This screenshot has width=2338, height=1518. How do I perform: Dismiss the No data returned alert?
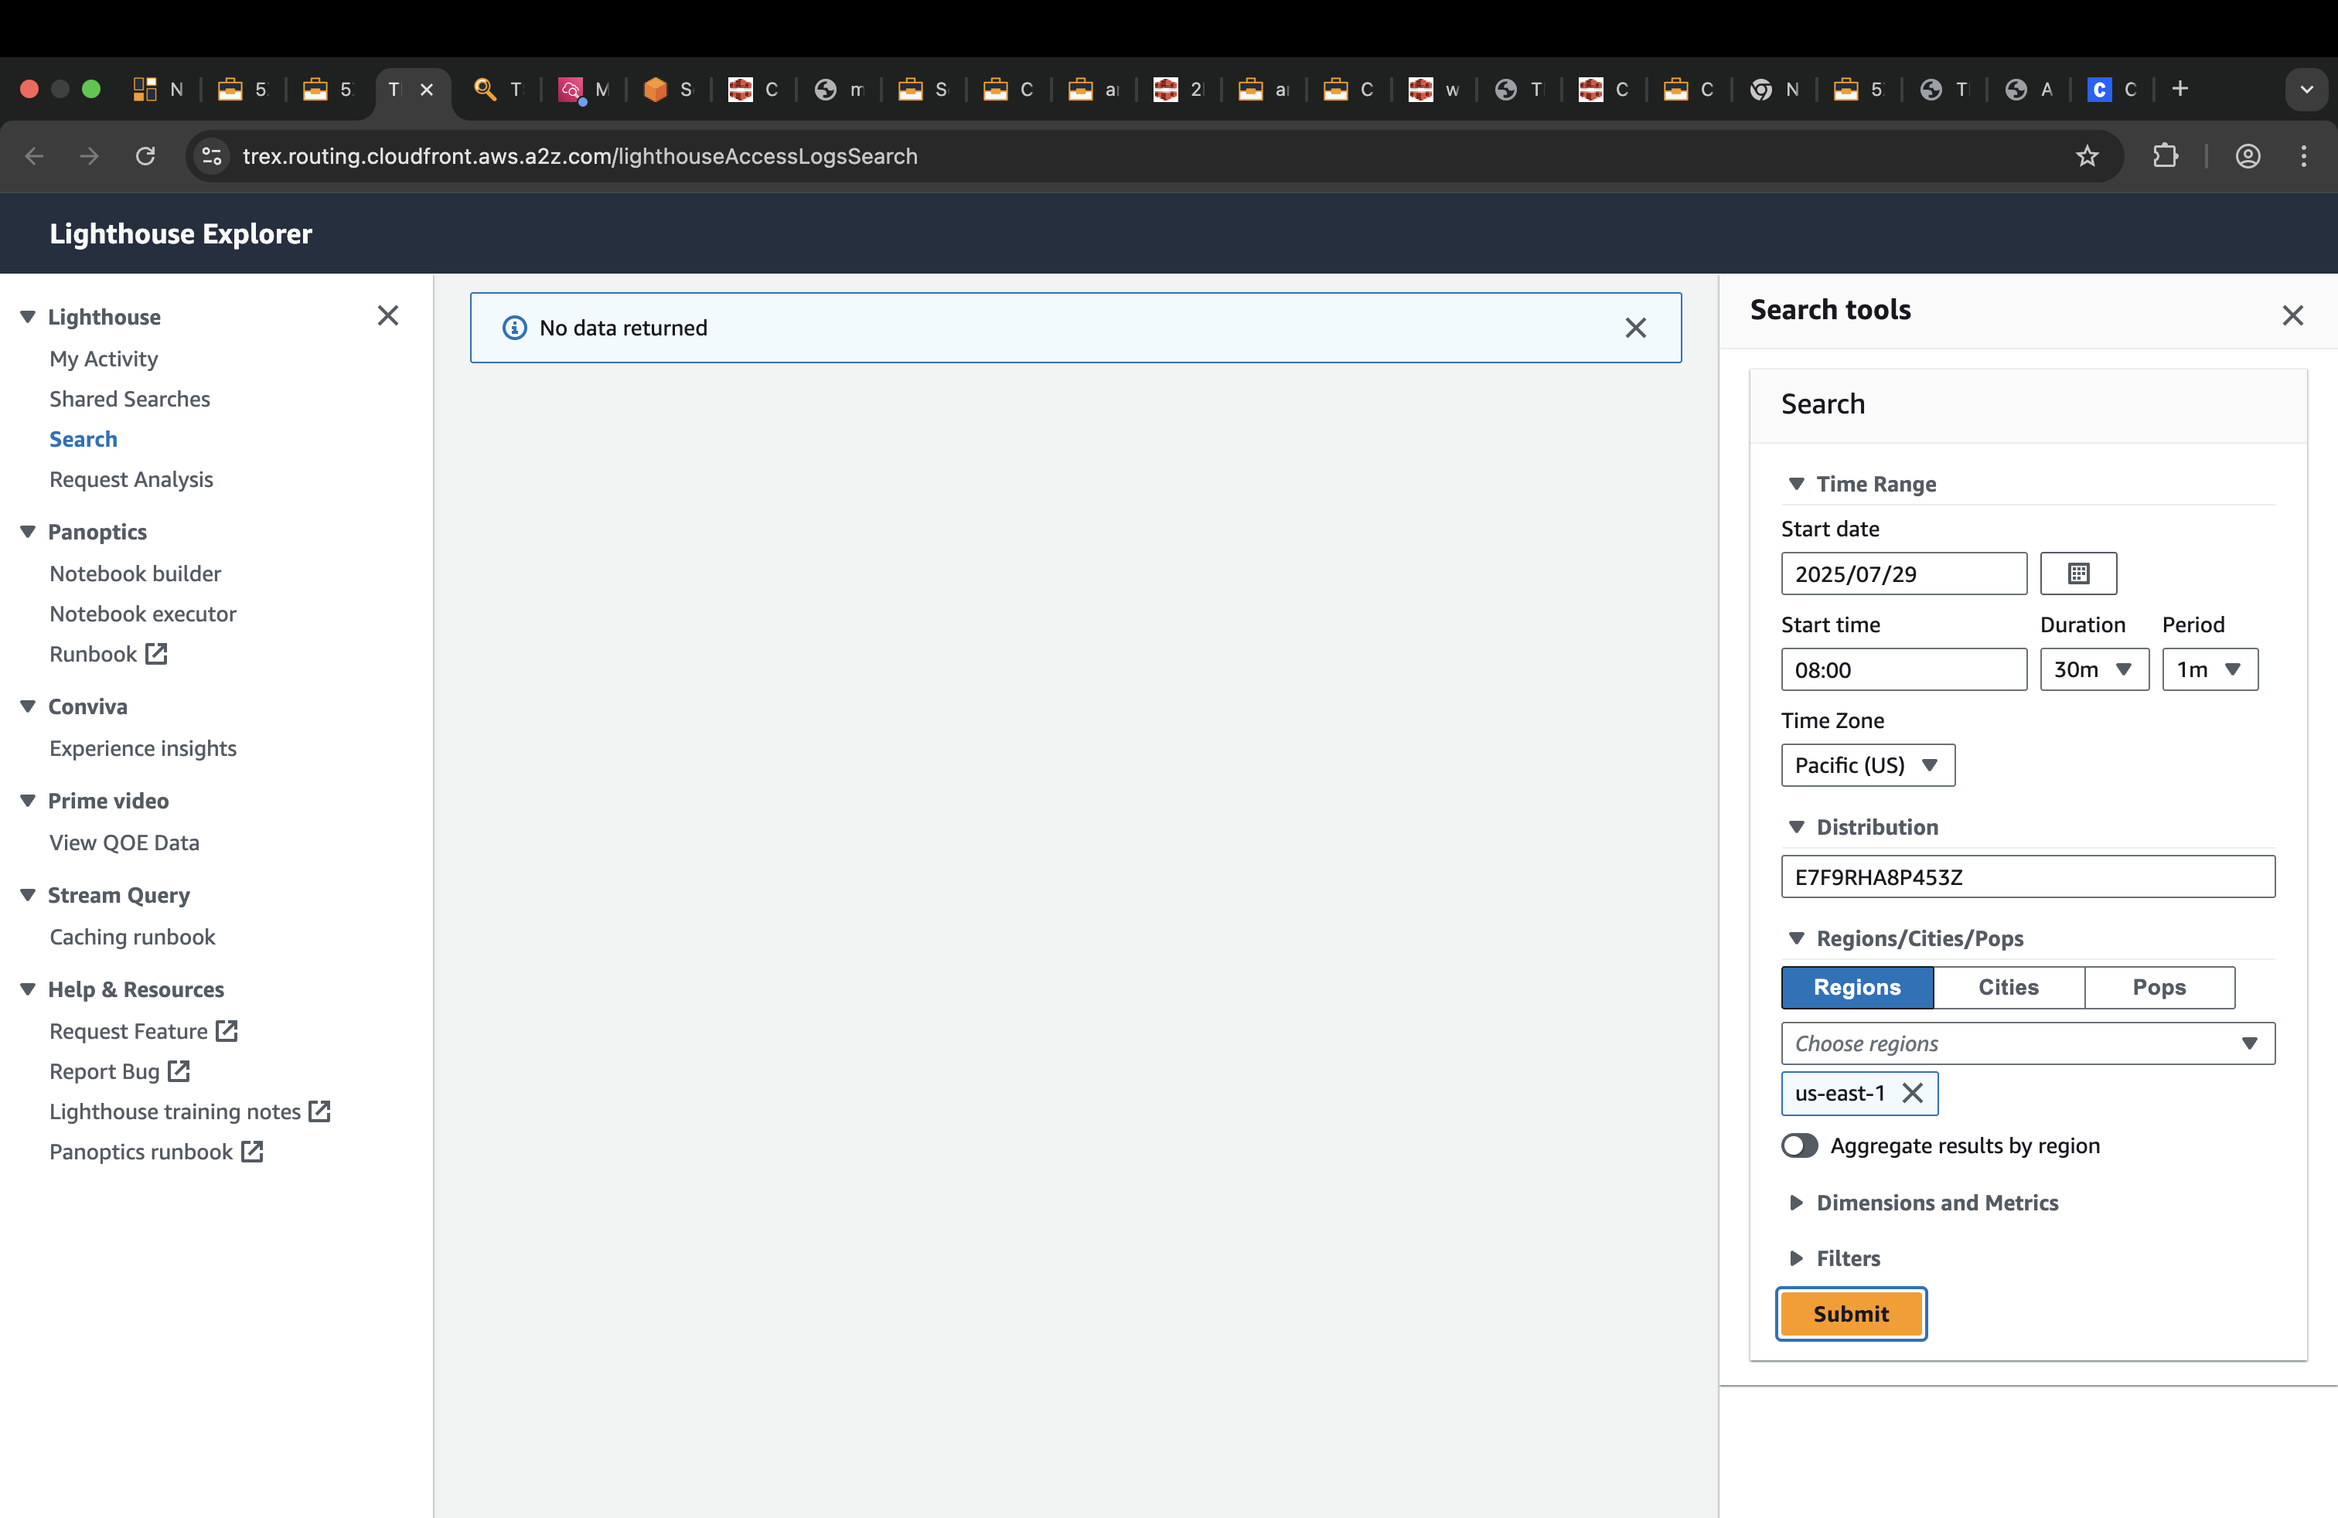(x=1634, y=328)
